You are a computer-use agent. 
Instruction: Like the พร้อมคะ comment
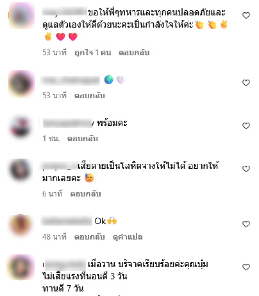point(246,126)
